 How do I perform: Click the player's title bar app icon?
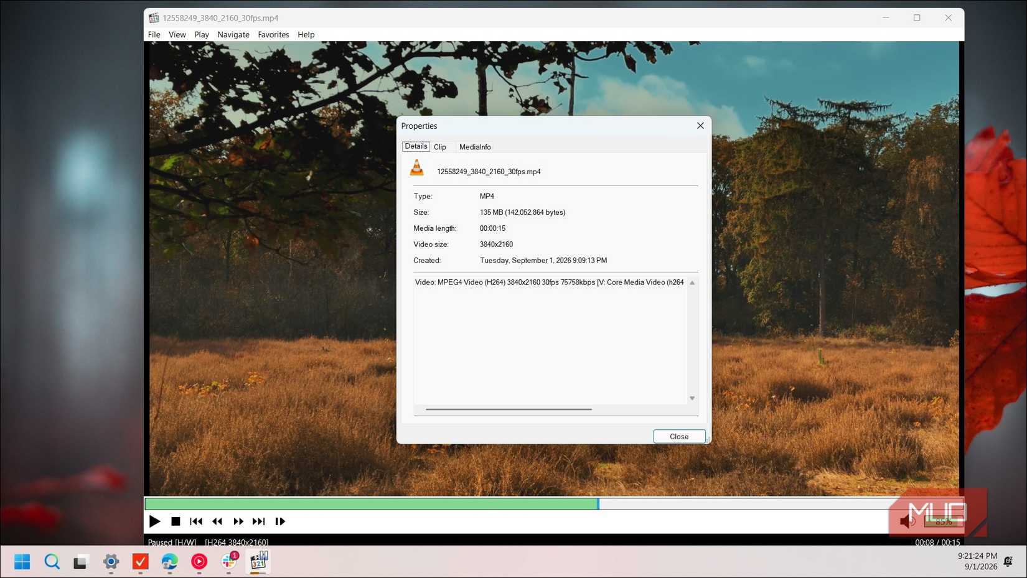click(154, 18)
